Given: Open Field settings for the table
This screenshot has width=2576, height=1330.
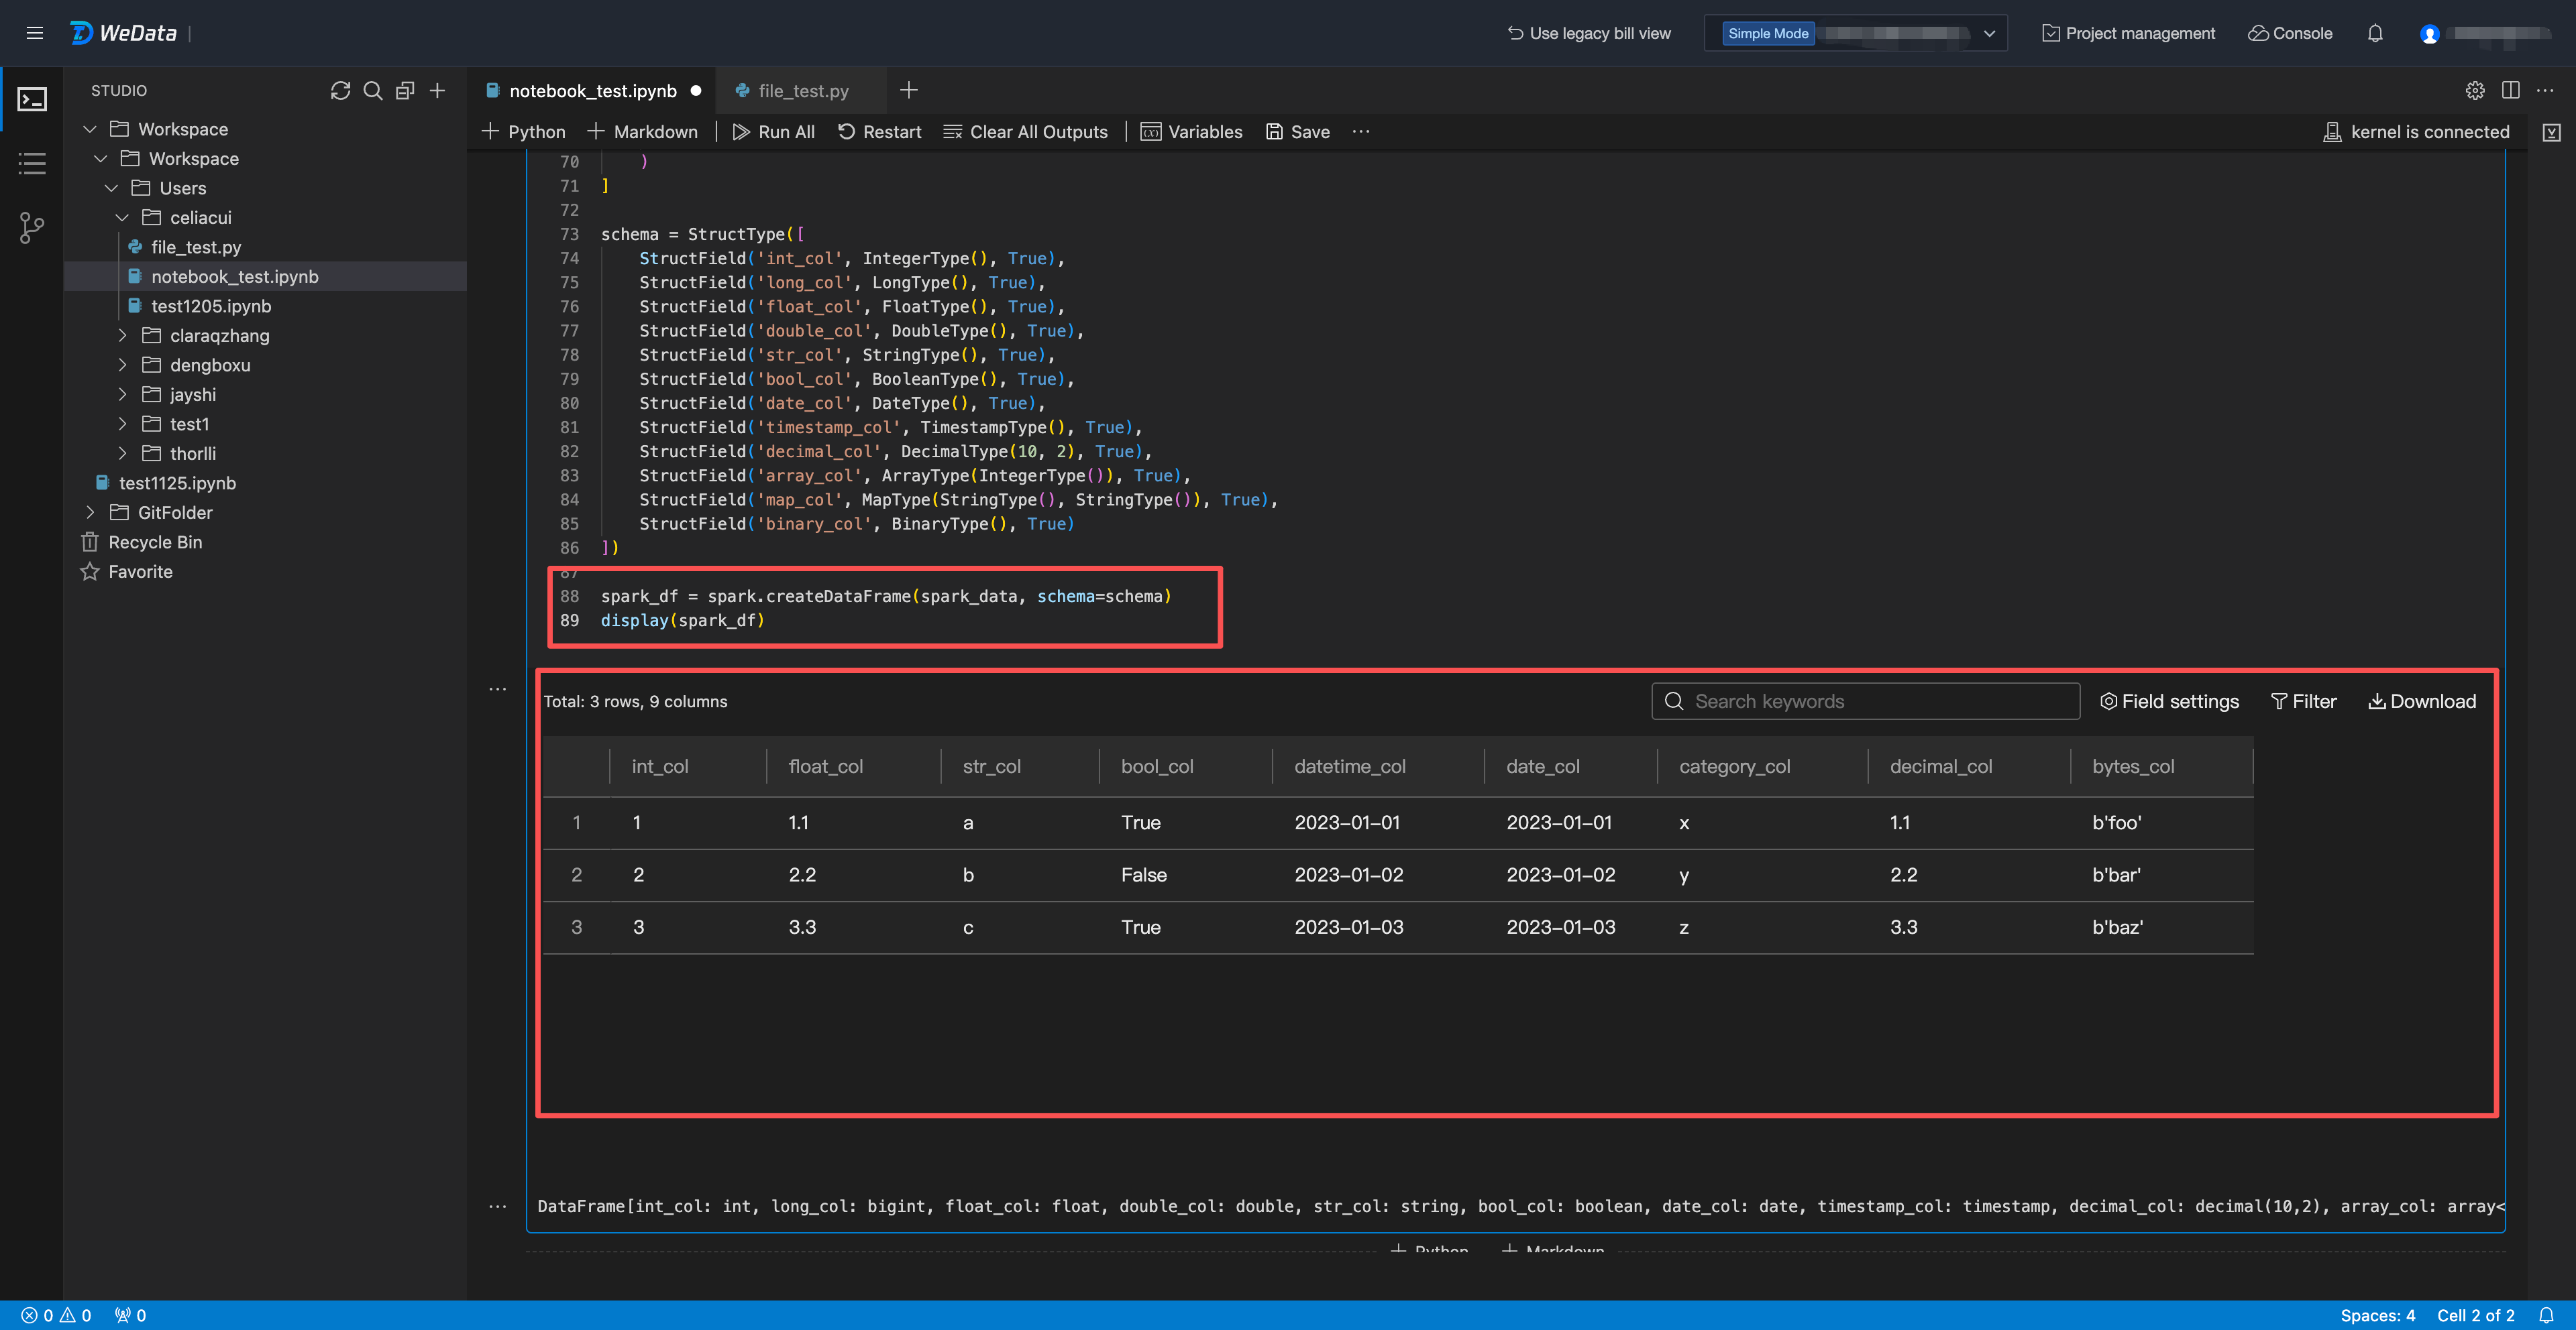Looking at the screenshot, I should click(x=2169, y=701).
